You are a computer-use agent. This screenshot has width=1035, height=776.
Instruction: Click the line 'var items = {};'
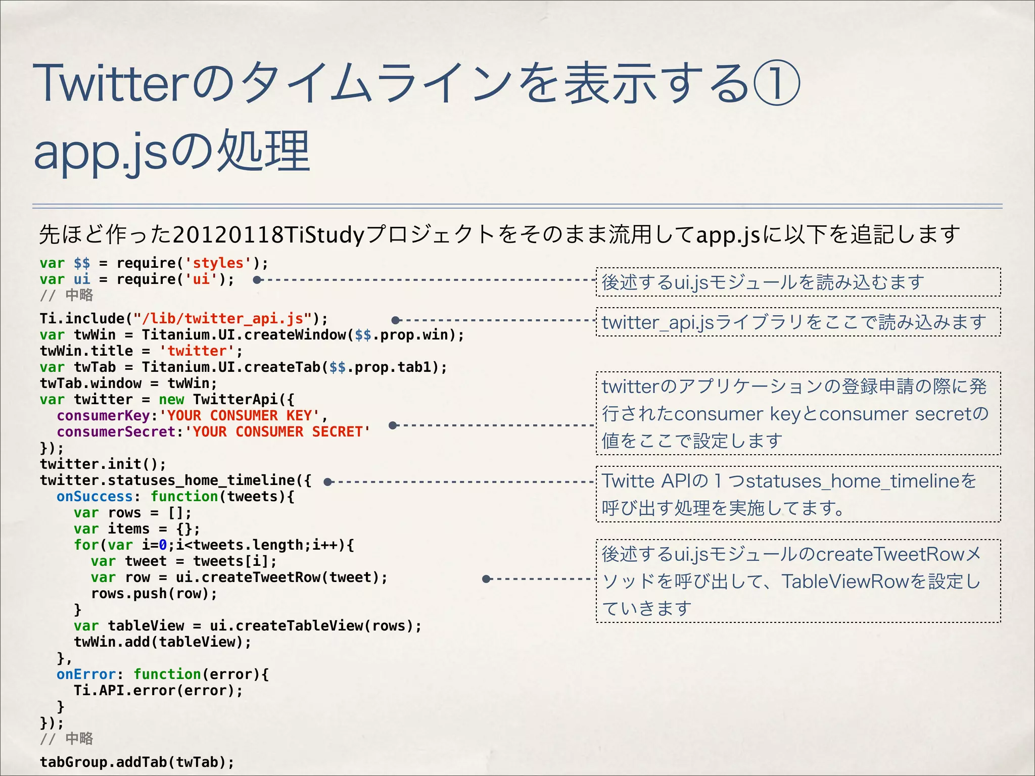137,529
